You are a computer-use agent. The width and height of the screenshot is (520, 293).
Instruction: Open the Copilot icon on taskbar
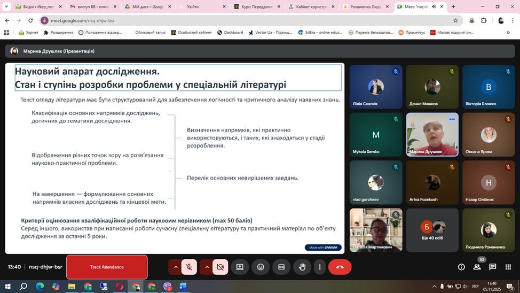[56, 287]
